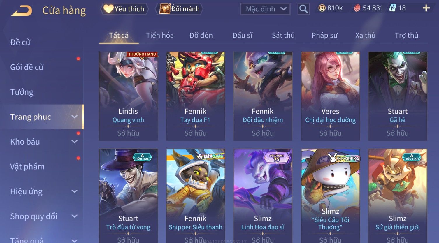
Task: Expand the Hiệu ứng sidebar section
Action: tap(75, 191)
